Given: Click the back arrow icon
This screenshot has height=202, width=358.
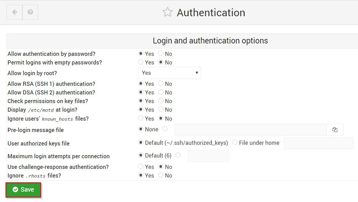Looking at the screenshot, I should tap(14, 12).
